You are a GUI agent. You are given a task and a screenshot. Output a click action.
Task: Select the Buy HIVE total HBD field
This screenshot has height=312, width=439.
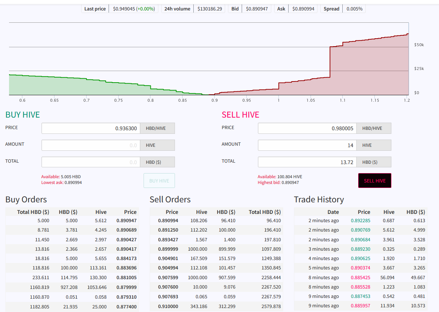pyautogui.click(x=91, y=162)
